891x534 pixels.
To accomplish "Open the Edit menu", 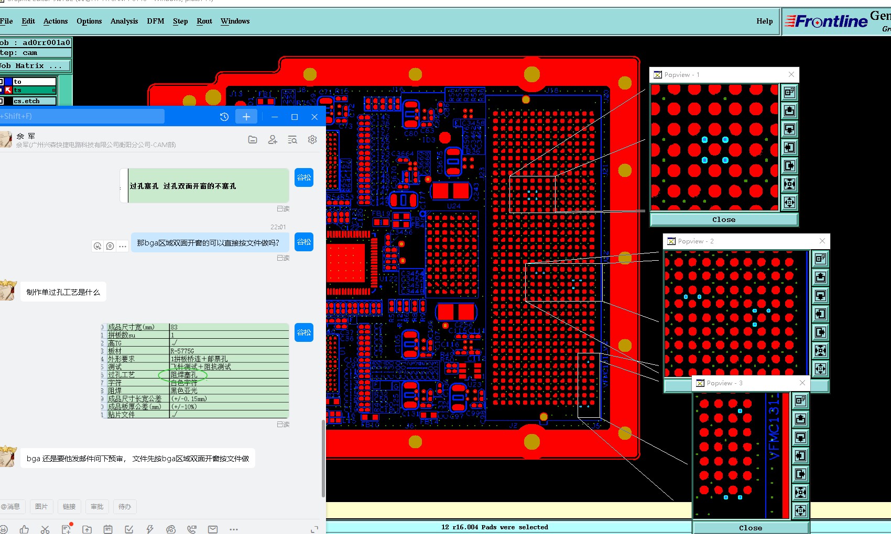I will (x=28, y=21).
